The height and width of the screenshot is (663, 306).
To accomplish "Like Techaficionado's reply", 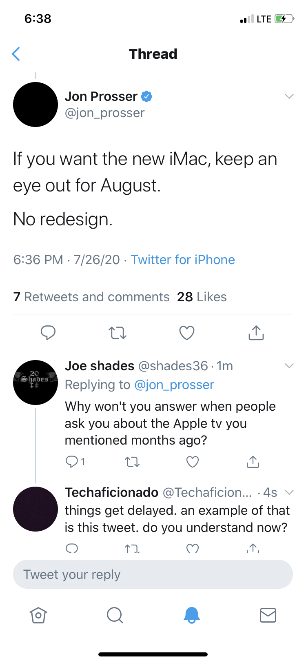I will (192, 548).
